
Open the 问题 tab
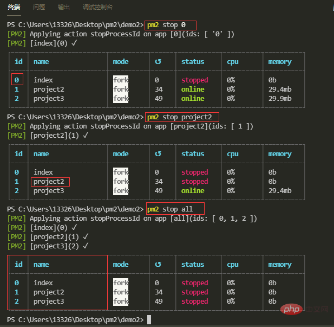coord(39,7)
